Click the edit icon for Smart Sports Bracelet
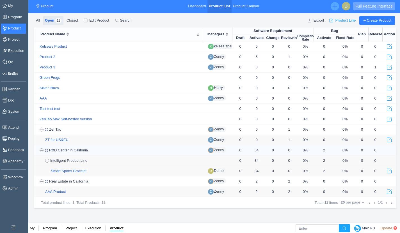400x233 pixels. coord(389,171)
